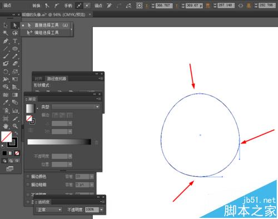The width and height of the screenshot is (278, 219).
Task: Select the Scale tool
Action: 15,72
